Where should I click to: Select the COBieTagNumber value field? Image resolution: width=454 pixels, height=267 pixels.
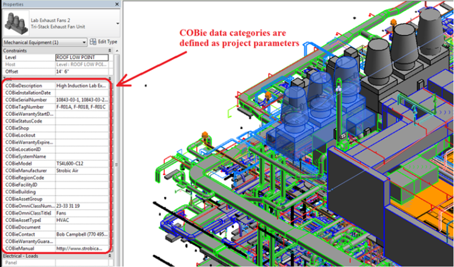coord(83,107)
